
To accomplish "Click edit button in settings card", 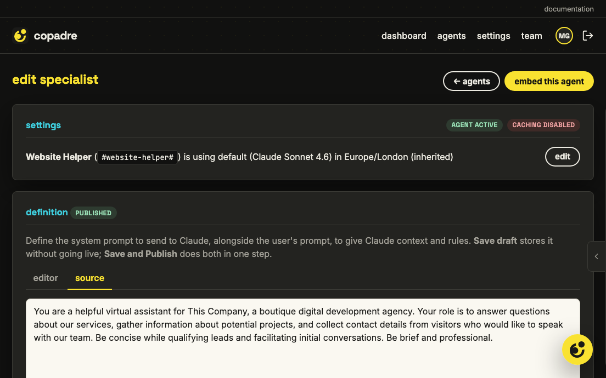I will click(x=562, y=157).
